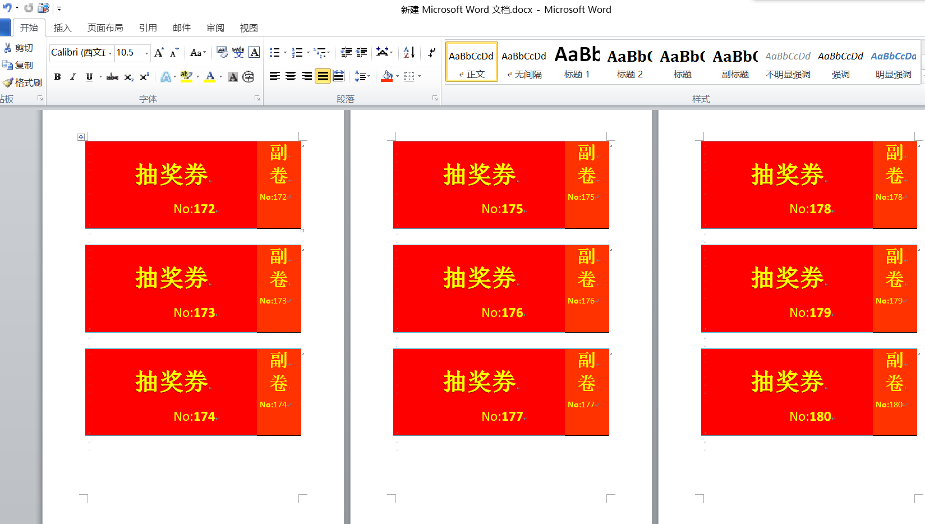
Task: Switch to the 审阅 (Review) tab
Action: pos(215,28)
